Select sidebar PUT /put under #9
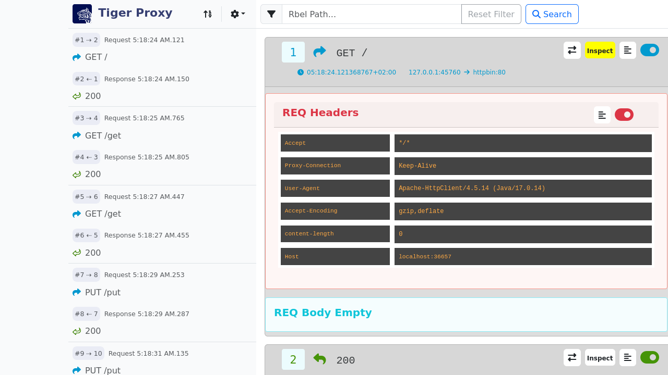Viewport: 668px width, 375px height. [x=103, y=370]
